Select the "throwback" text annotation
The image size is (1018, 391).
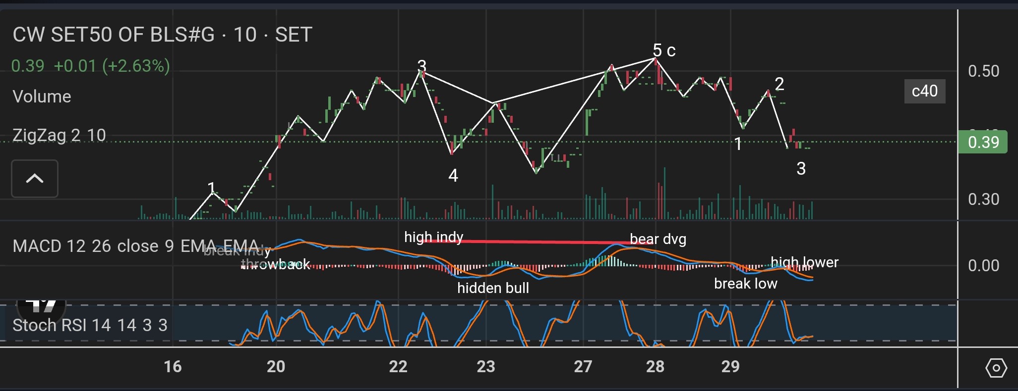click(x=276, y=264)
